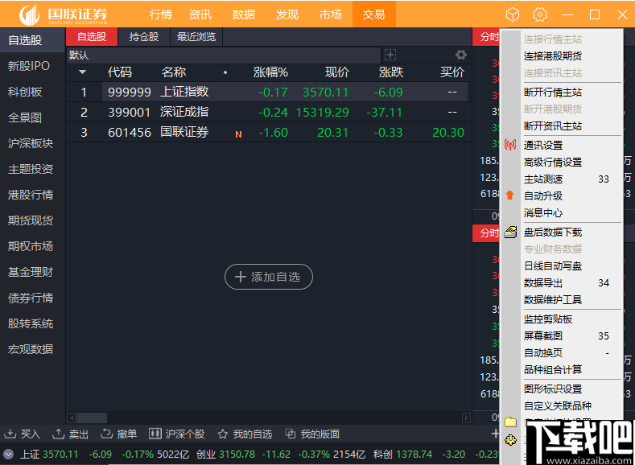Open 基金理财 in sidebar
Viewport: 635px width, 465px height.
point(32,272)
